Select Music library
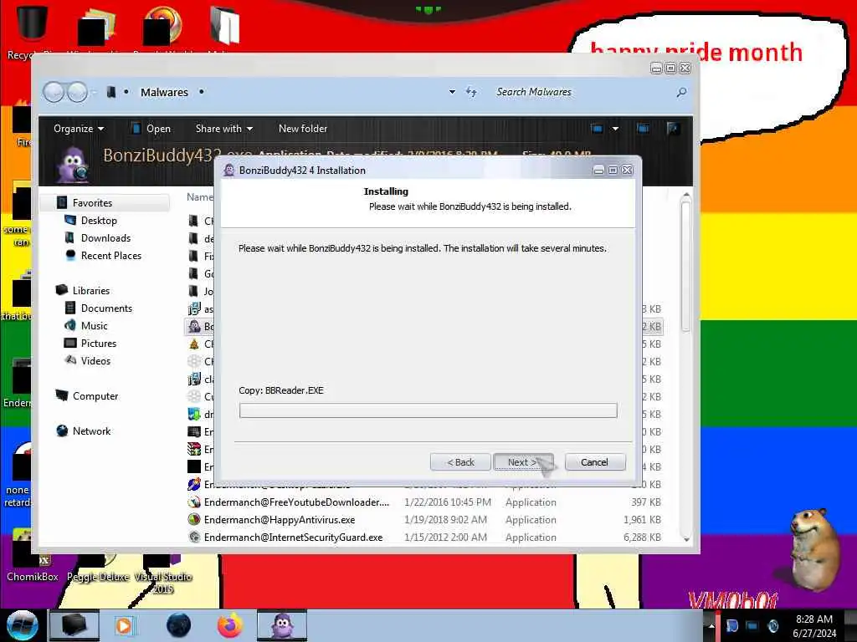Viewport: 857px width, 642px height. coord(94,325)
